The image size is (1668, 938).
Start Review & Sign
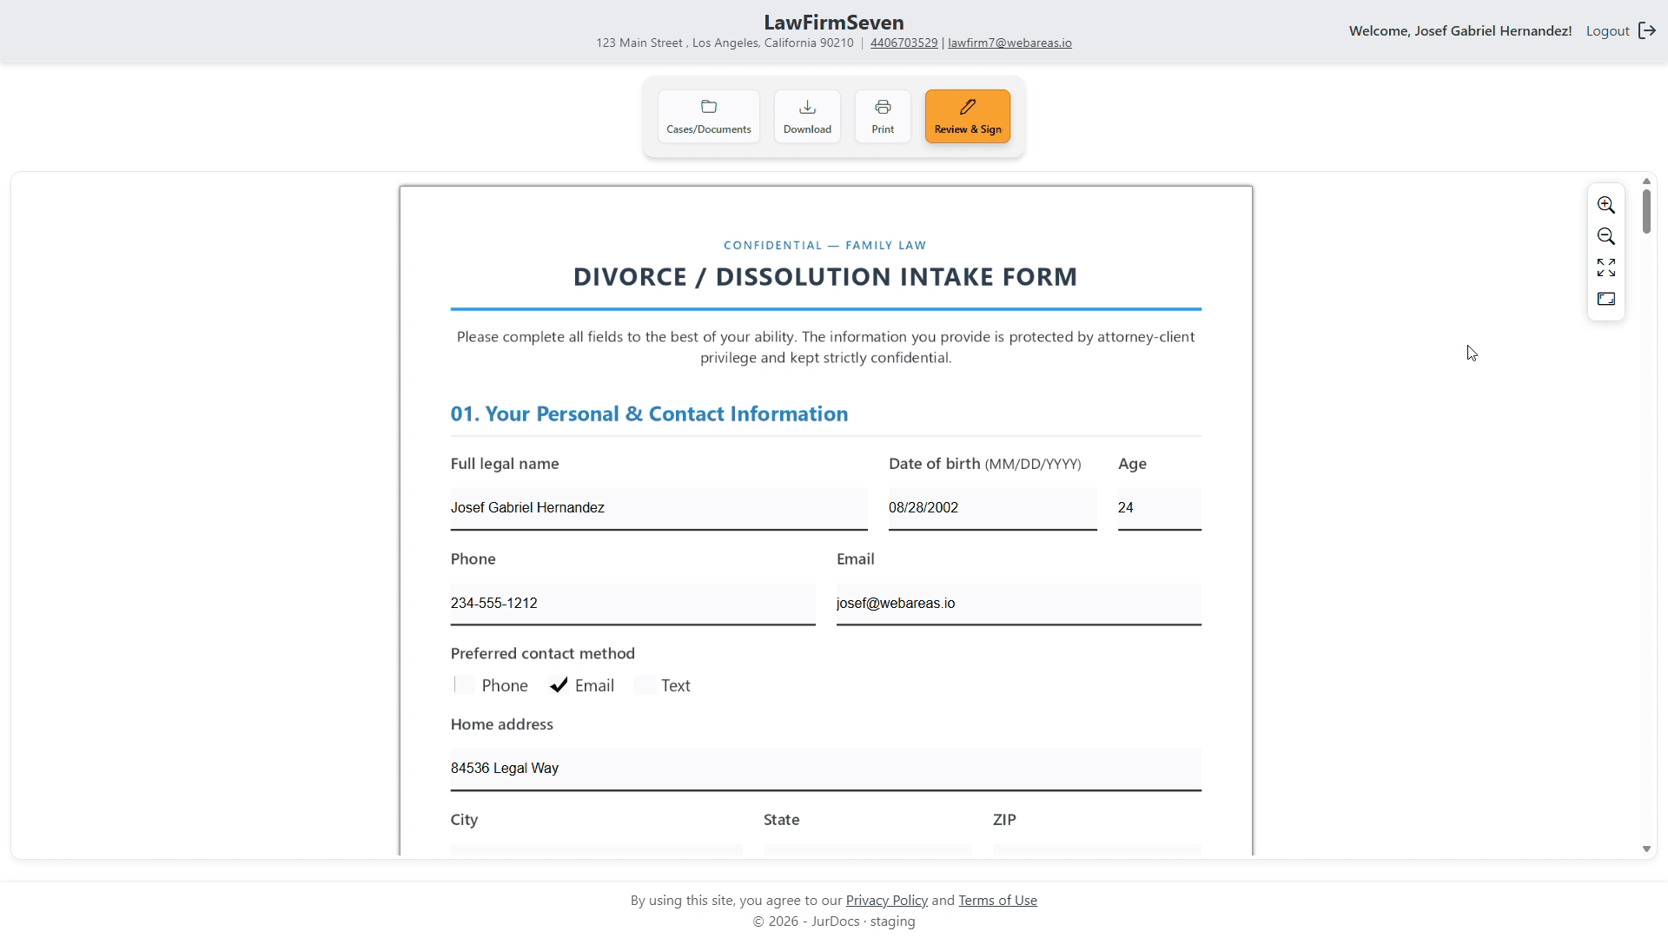point(967,116)
